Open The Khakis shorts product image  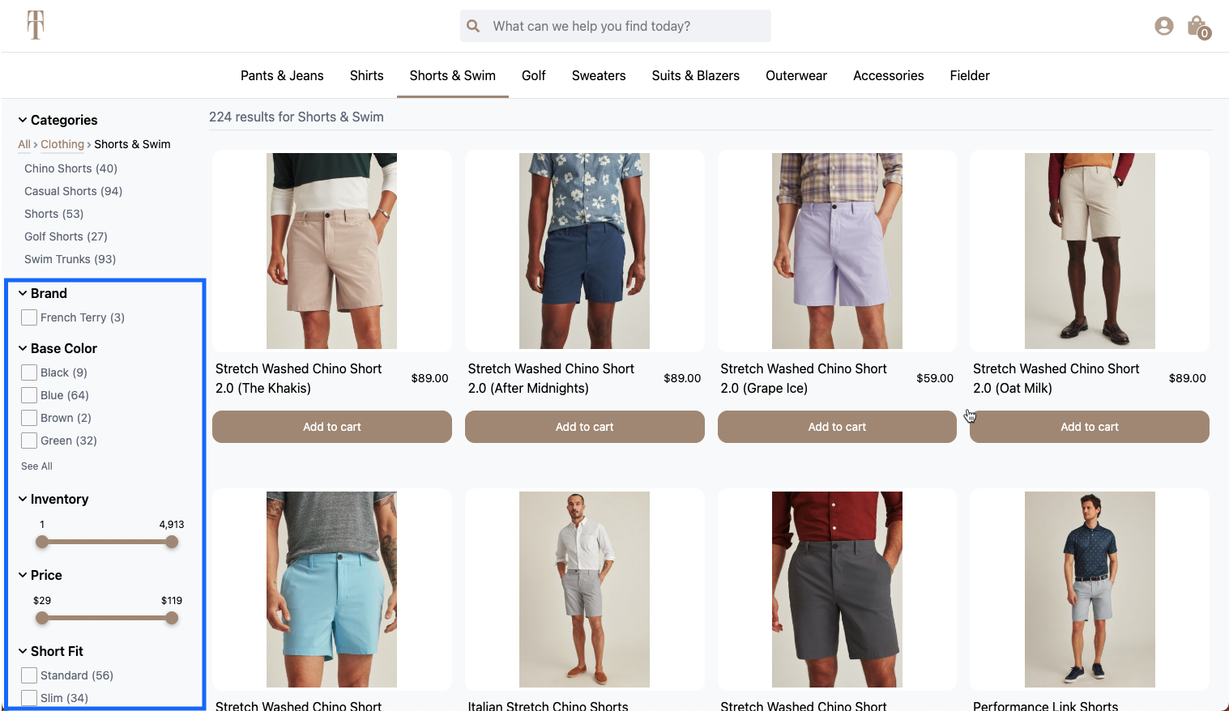[332, 251]
